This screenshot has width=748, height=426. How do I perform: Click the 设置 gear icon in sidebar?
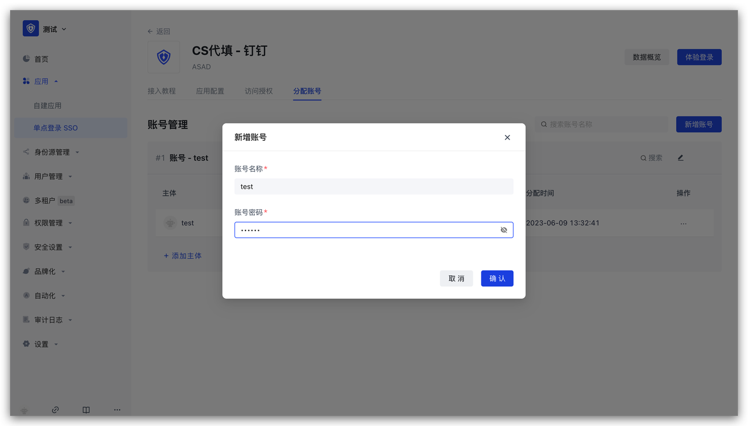26,344
